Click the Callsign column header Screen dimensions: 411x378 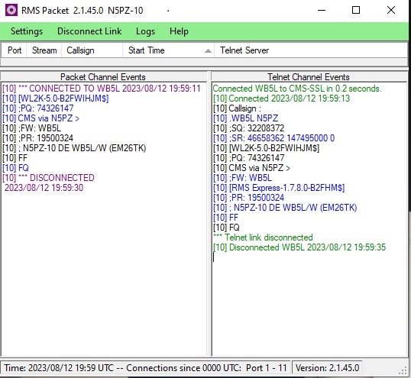click(x=92, y=50)
